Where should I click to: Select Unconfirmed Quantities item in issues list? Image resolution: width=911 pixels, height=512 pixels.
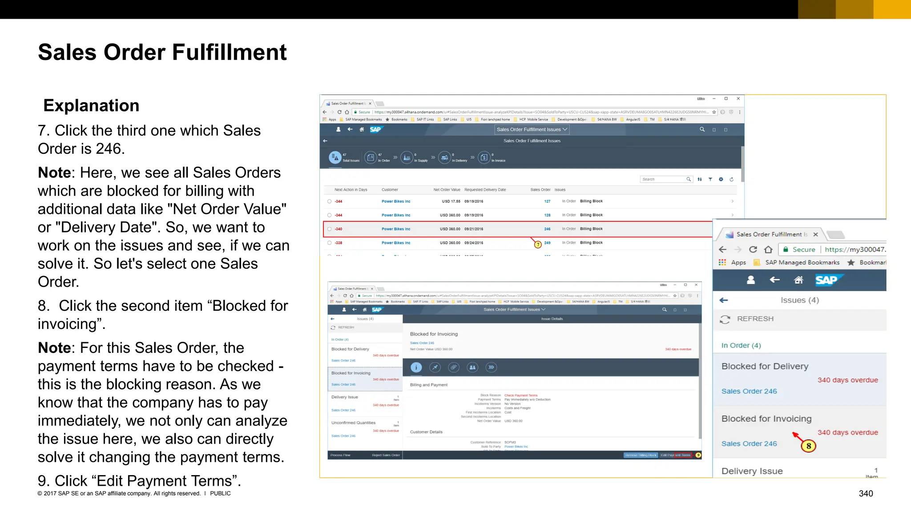pos(365,429)
